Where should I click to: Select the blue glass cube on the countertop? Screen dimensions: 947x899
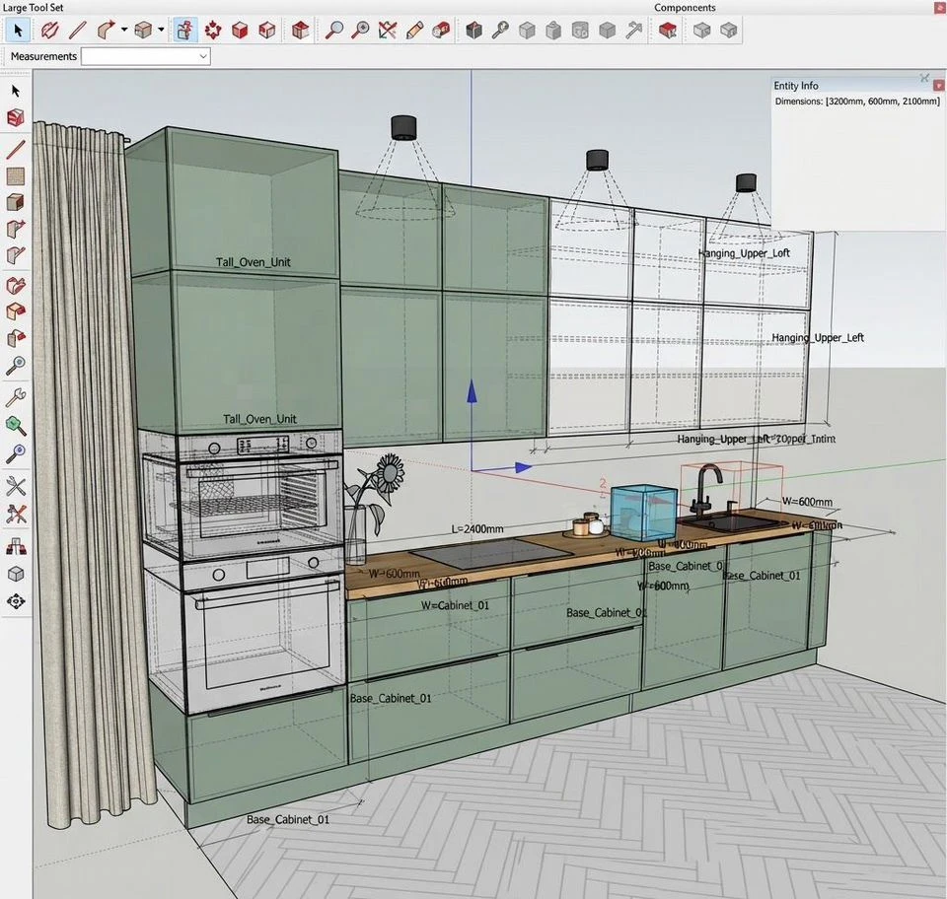pyautogui.click(x=642, y=513)
